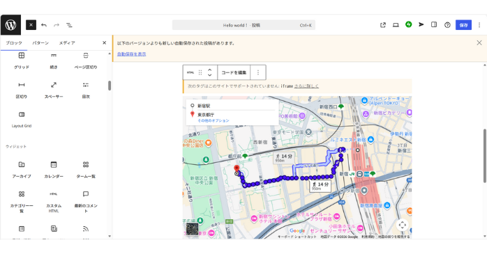Screen dimensions: 487x254
Task: Toggle the settings sidebar
Action: [434, 24]
